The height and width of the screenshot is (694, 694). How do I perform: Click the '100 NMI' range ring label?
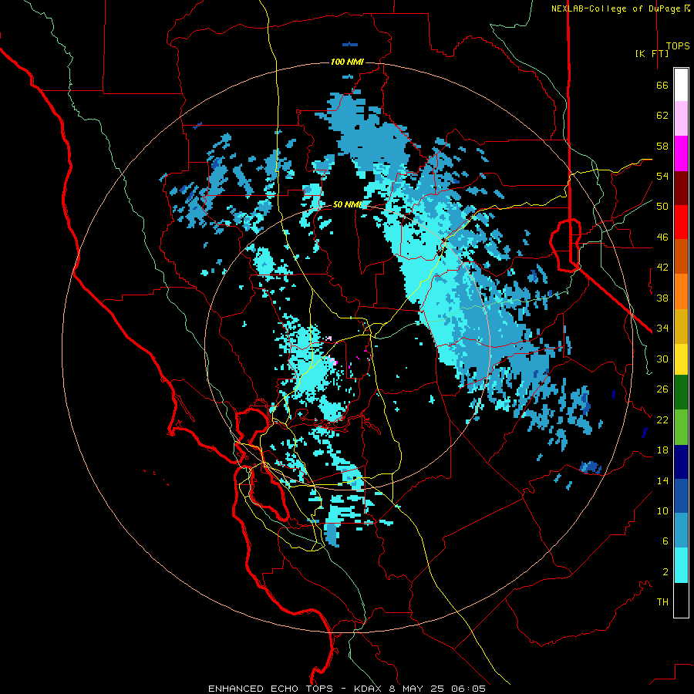(x=348, y=62)
